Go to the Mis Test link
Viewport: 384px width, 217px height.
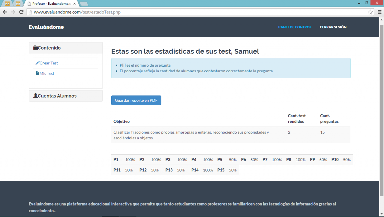coord(47,74)
